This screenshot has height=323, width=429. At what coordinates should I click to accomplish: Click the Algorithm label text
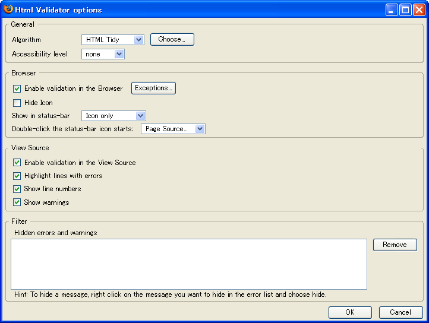26,40
